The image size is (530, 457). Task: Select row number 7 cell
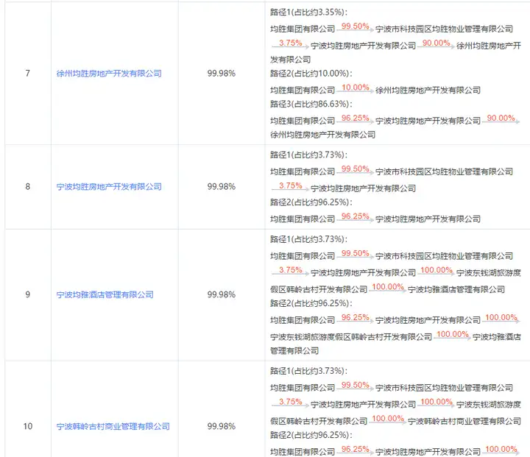tap(28, 74)
